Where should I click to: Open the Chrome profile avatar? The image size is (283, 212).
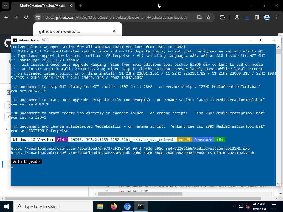coord(267,17)
